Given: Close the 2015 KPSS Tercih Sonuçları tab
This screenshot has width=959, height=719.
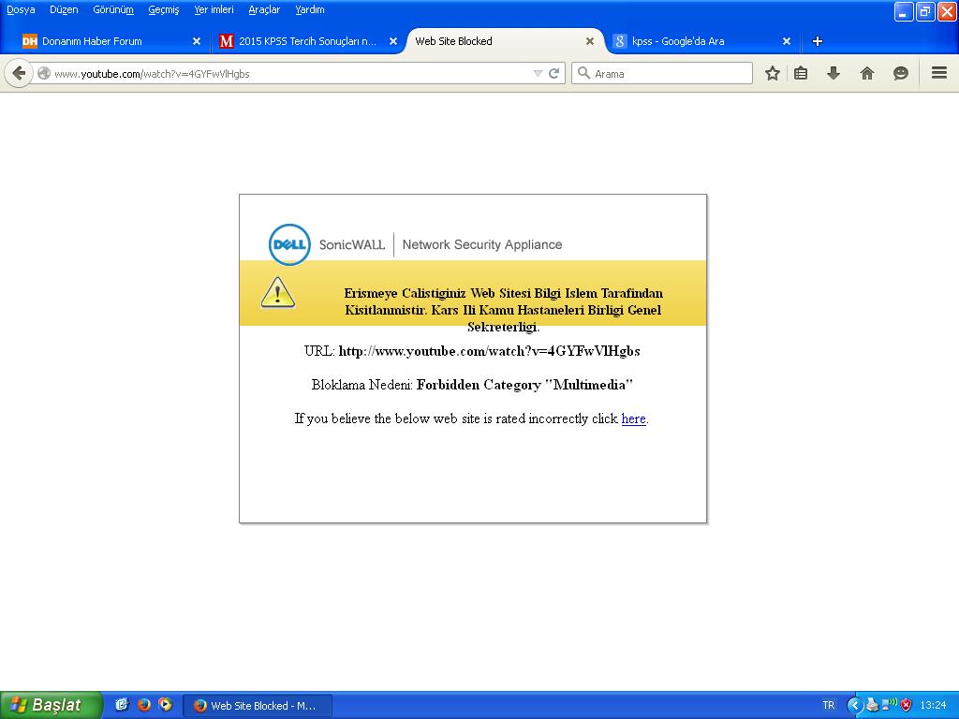Looking at the screenshot, I should 393,41.
